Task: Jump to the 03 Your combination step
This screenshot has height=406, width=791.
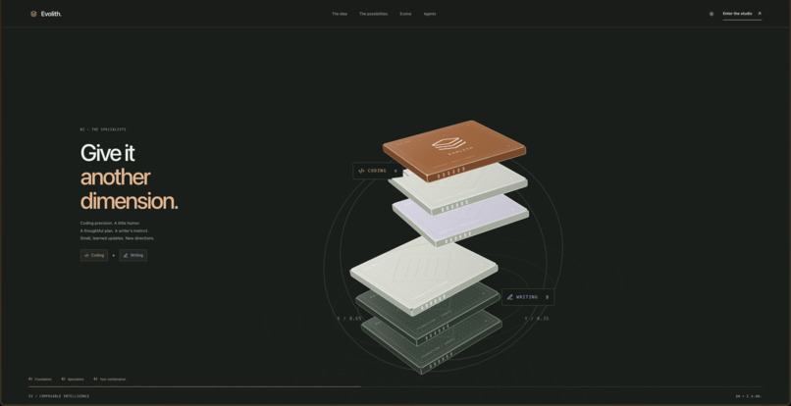Action: click(x=110, y=379)
